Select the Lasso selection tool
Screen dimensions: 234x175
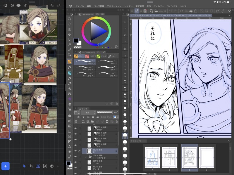[x=70, y=39]
